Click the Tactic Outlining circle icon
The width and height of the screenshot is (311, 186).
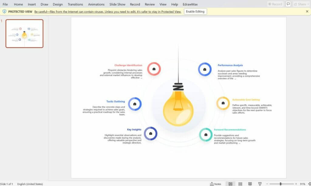click(135, 104)
